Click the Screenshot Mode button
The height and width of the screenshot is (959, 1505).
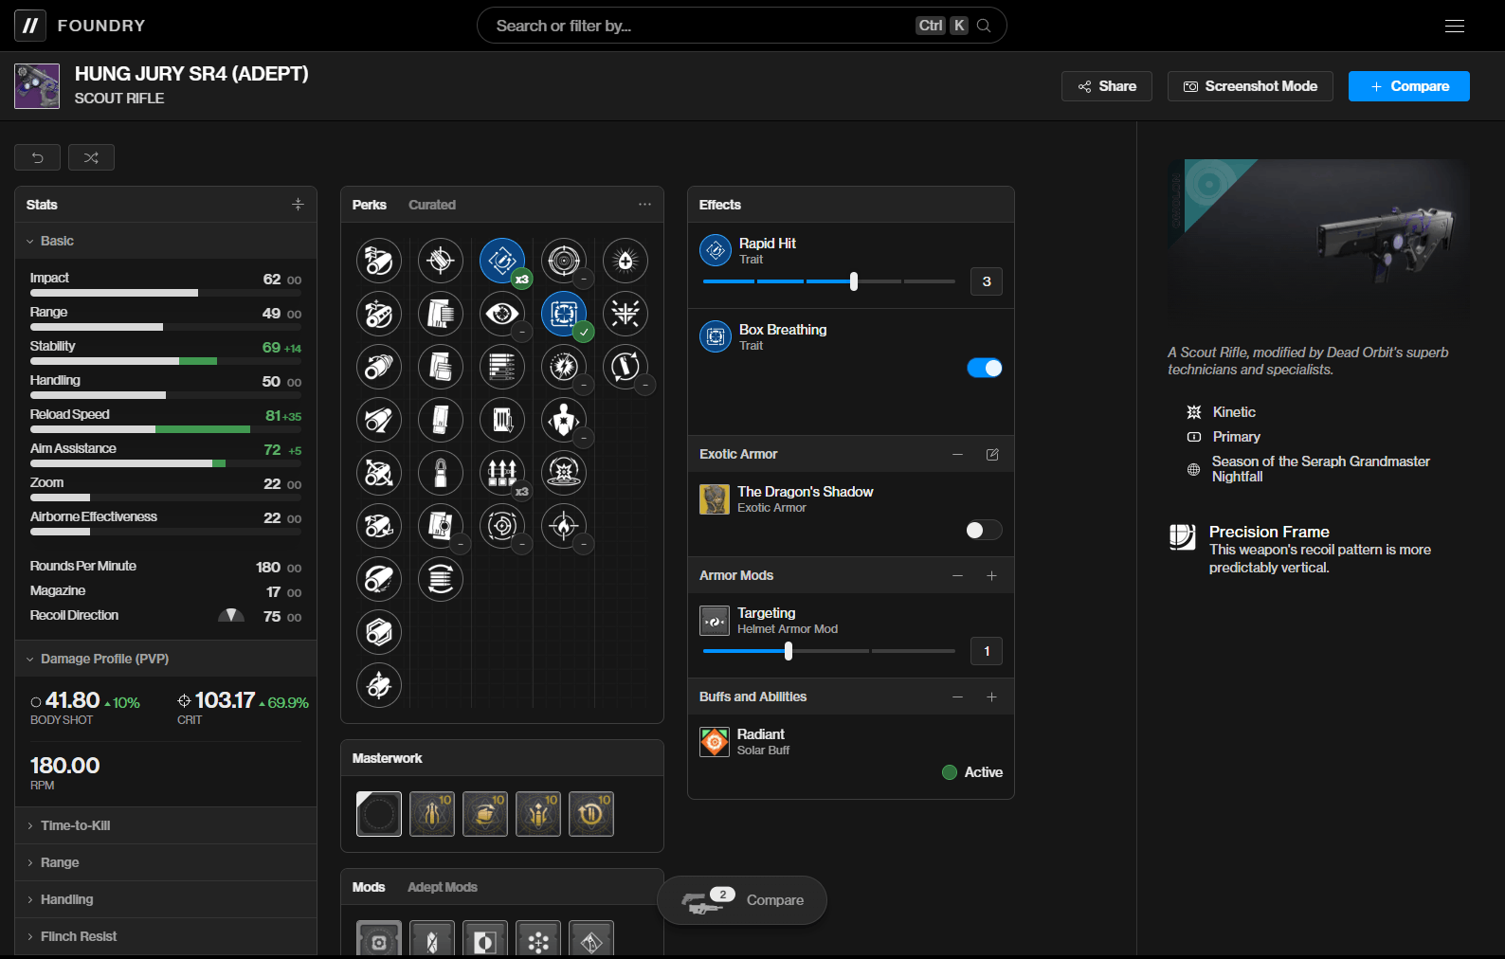point(1250,86)
